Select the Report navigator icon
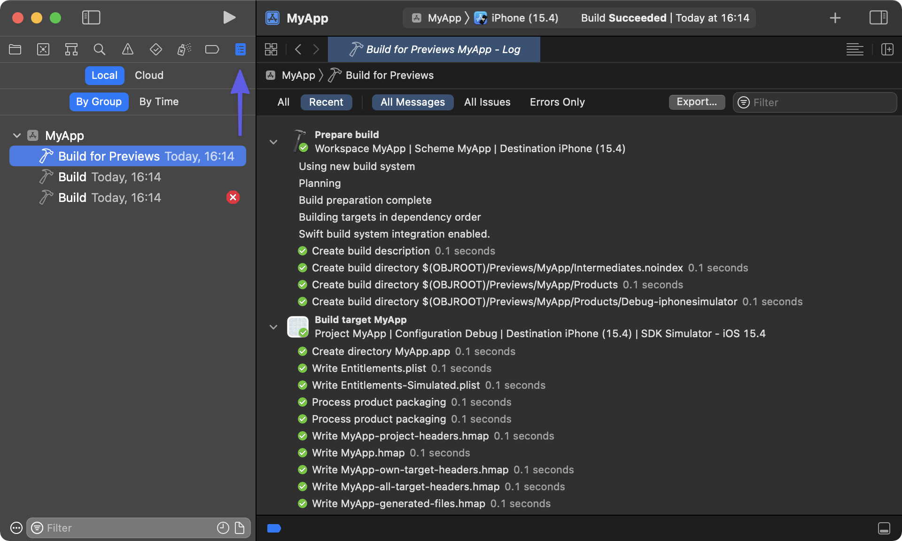The image size is (902, 541). 240,49
